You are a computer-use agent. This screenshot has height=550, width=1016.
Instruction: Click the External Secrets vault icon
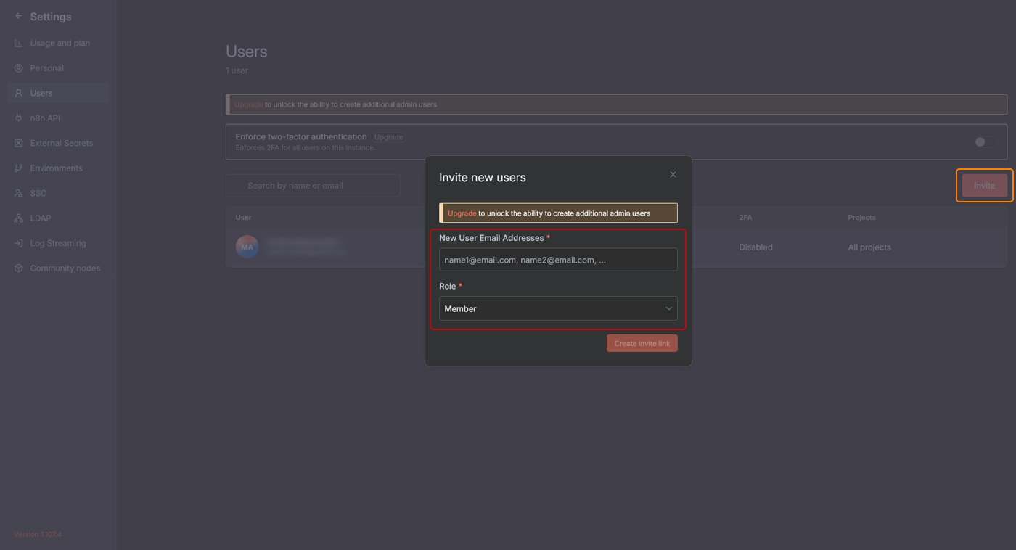coord(19,144)
